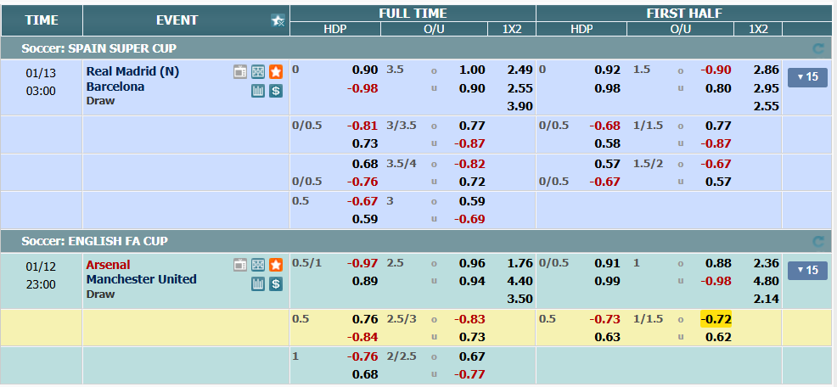Select Real Madrid full time 1X2 odds 2.49
Screen dimensions: 837x387
(x=520, y=70)
